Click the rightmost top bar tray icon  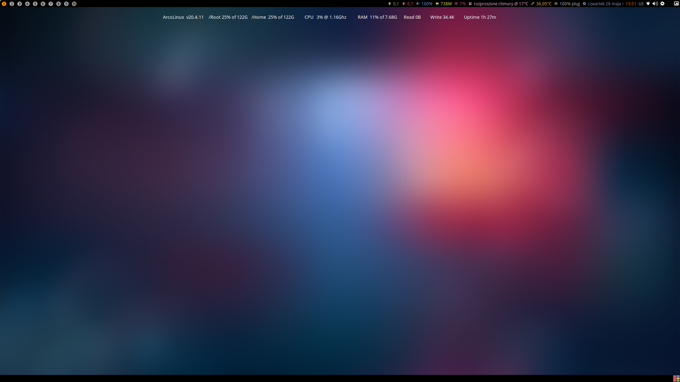click(x=676, y=4)
